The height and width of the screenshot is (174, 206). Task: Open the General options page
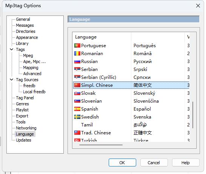pyautogui.click(x=23, y=19)
